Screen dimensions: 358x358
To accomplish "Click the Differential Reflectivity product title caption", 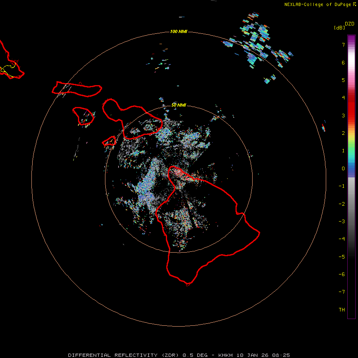I will point(179,355).
